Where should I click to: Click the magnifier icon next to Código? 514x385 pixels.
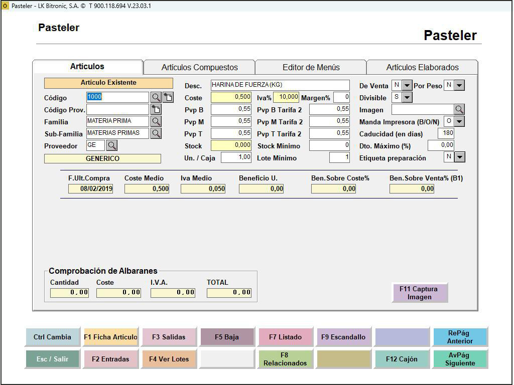(156, 97)
